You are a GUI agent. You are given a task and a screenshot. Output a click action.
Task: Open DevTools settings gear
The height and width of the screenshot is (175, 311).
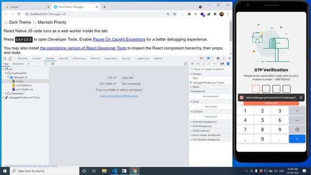[x=218, y=58]
